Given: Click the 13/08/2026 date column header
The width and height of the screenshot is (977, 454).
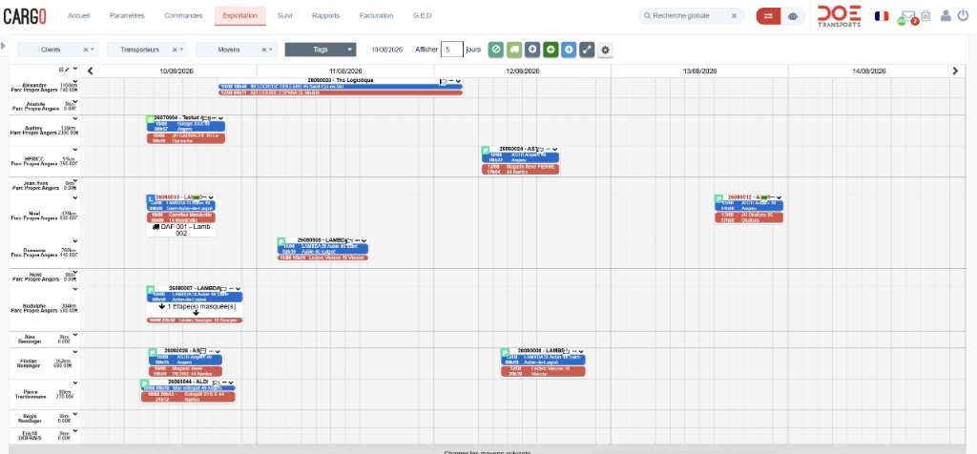Looking at the screenshot, I should coord(699,71).
